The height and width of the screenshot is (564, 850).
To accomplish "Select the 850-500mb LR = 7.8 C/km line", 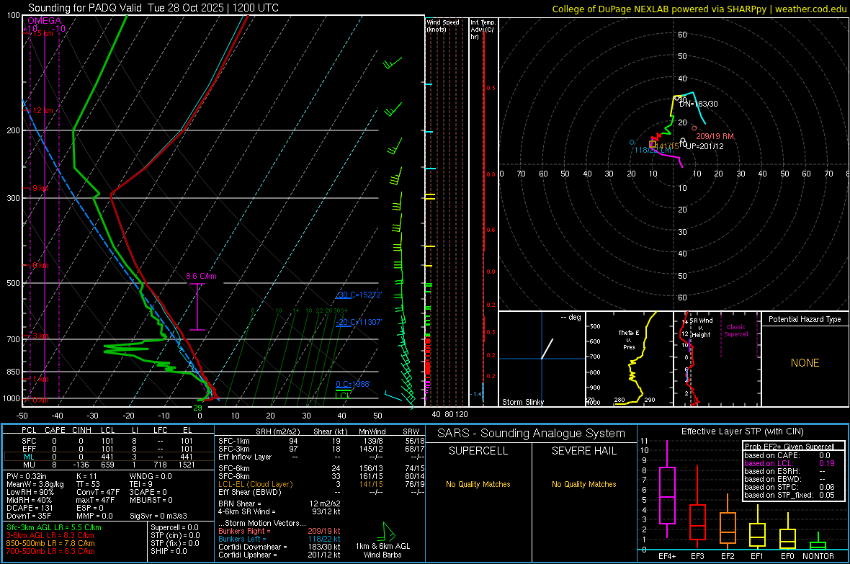I will click(x=50, y=543).
